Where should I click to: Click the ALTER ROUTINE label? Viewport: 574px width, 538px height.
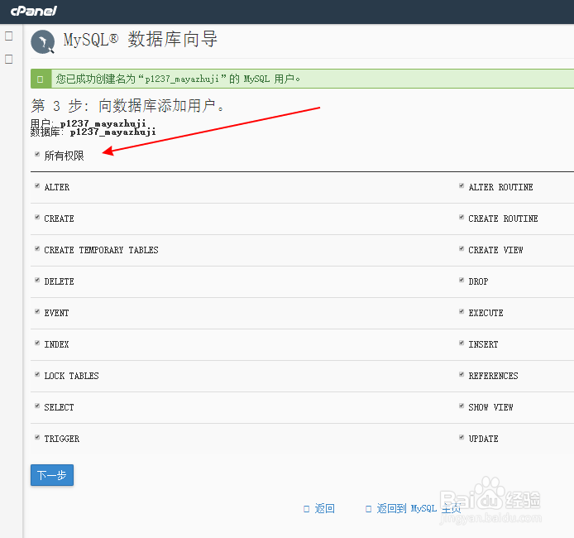point(500,187)
